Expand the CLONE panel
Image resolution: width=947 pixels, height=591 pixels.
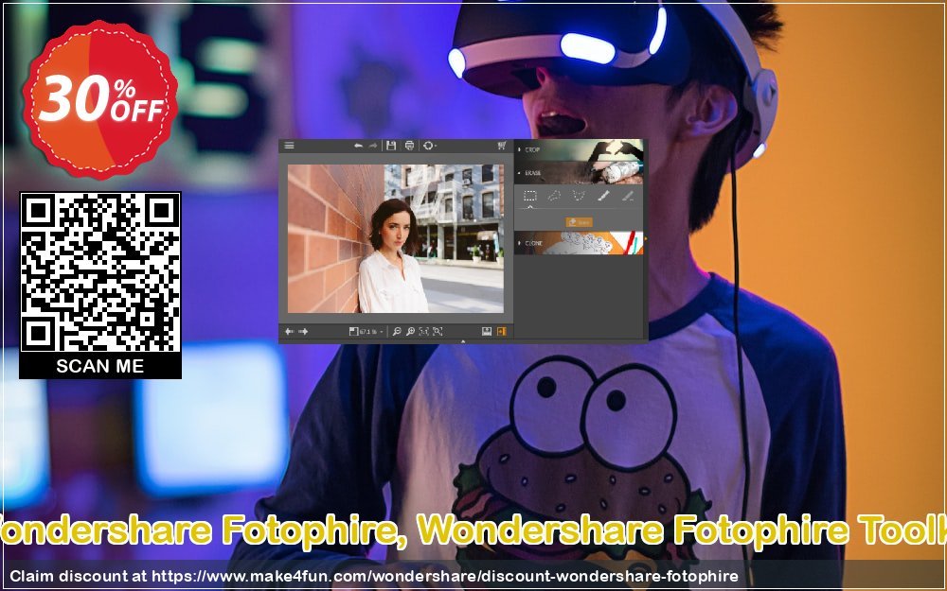tap(579, 243)
